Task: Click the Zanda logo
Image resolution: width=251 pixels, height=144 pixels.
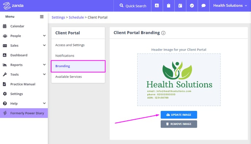Action: coord(13,6)
